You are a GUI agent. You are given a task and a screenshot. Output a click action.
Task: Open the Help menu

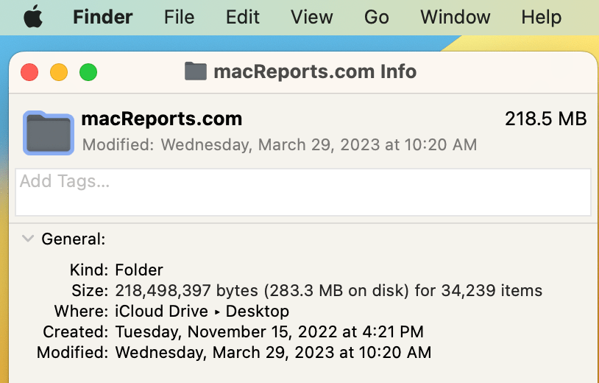pos(542,17)
